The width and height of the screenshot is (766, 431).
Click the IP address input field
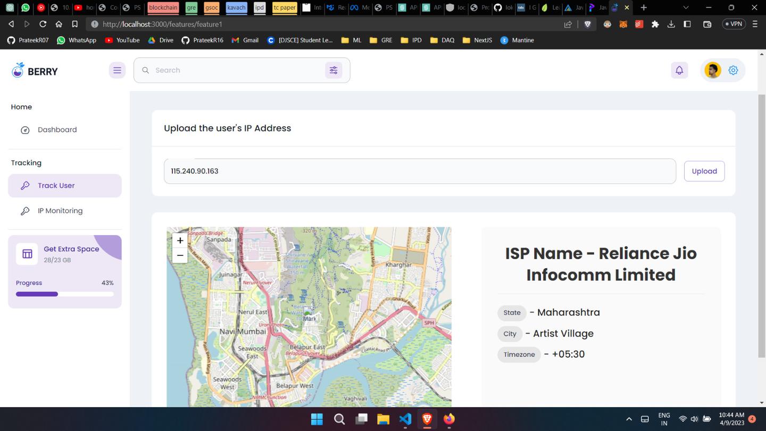(420, 171)
